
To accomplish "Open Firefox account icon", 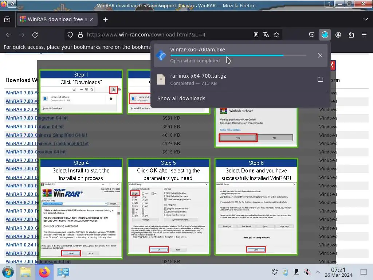I will (x=338, y=35).
